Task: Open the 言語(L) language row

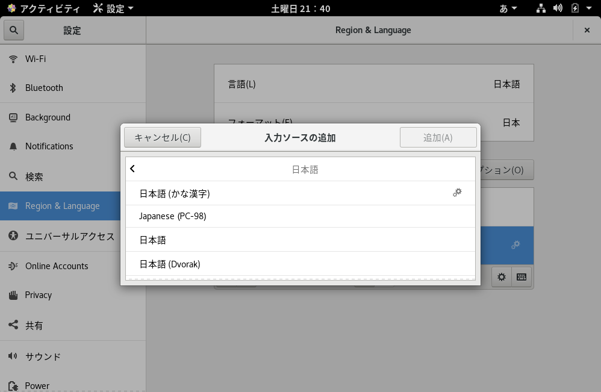Action: [374, 84]
